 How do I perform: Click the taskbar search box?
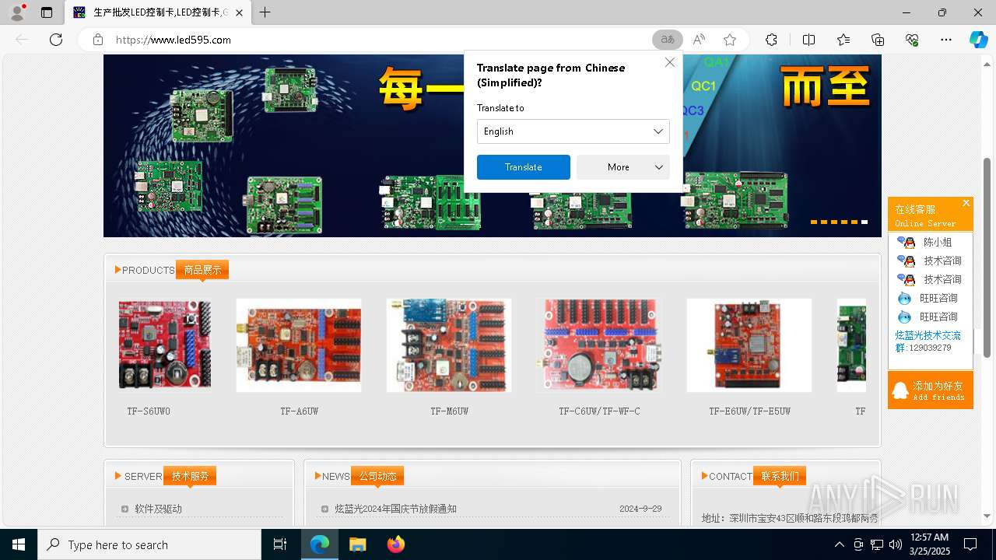[x=149, y=544]
